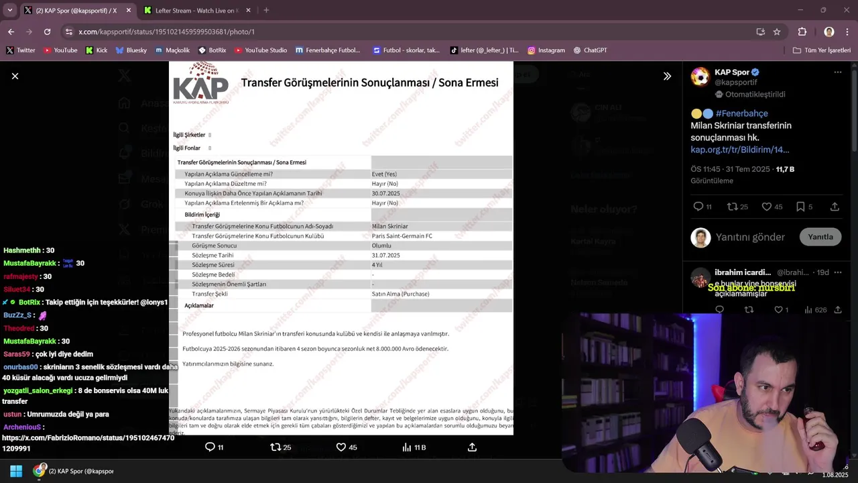The width and height of the screenshot is (858, 483).
Task: Click the Yanıtla reply button
Action: click(x=820, y=237)
